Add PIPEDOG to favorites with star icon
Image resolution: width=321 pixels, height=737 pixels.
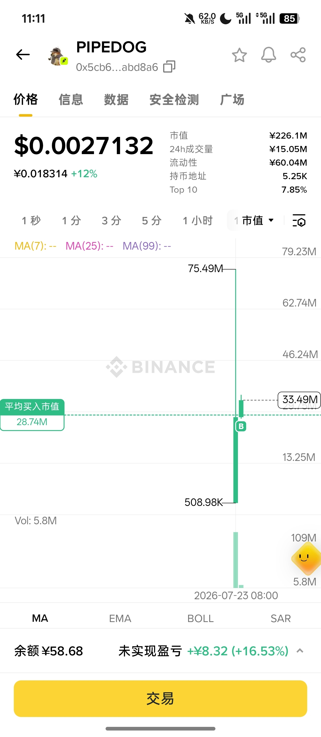coord(239,55)
